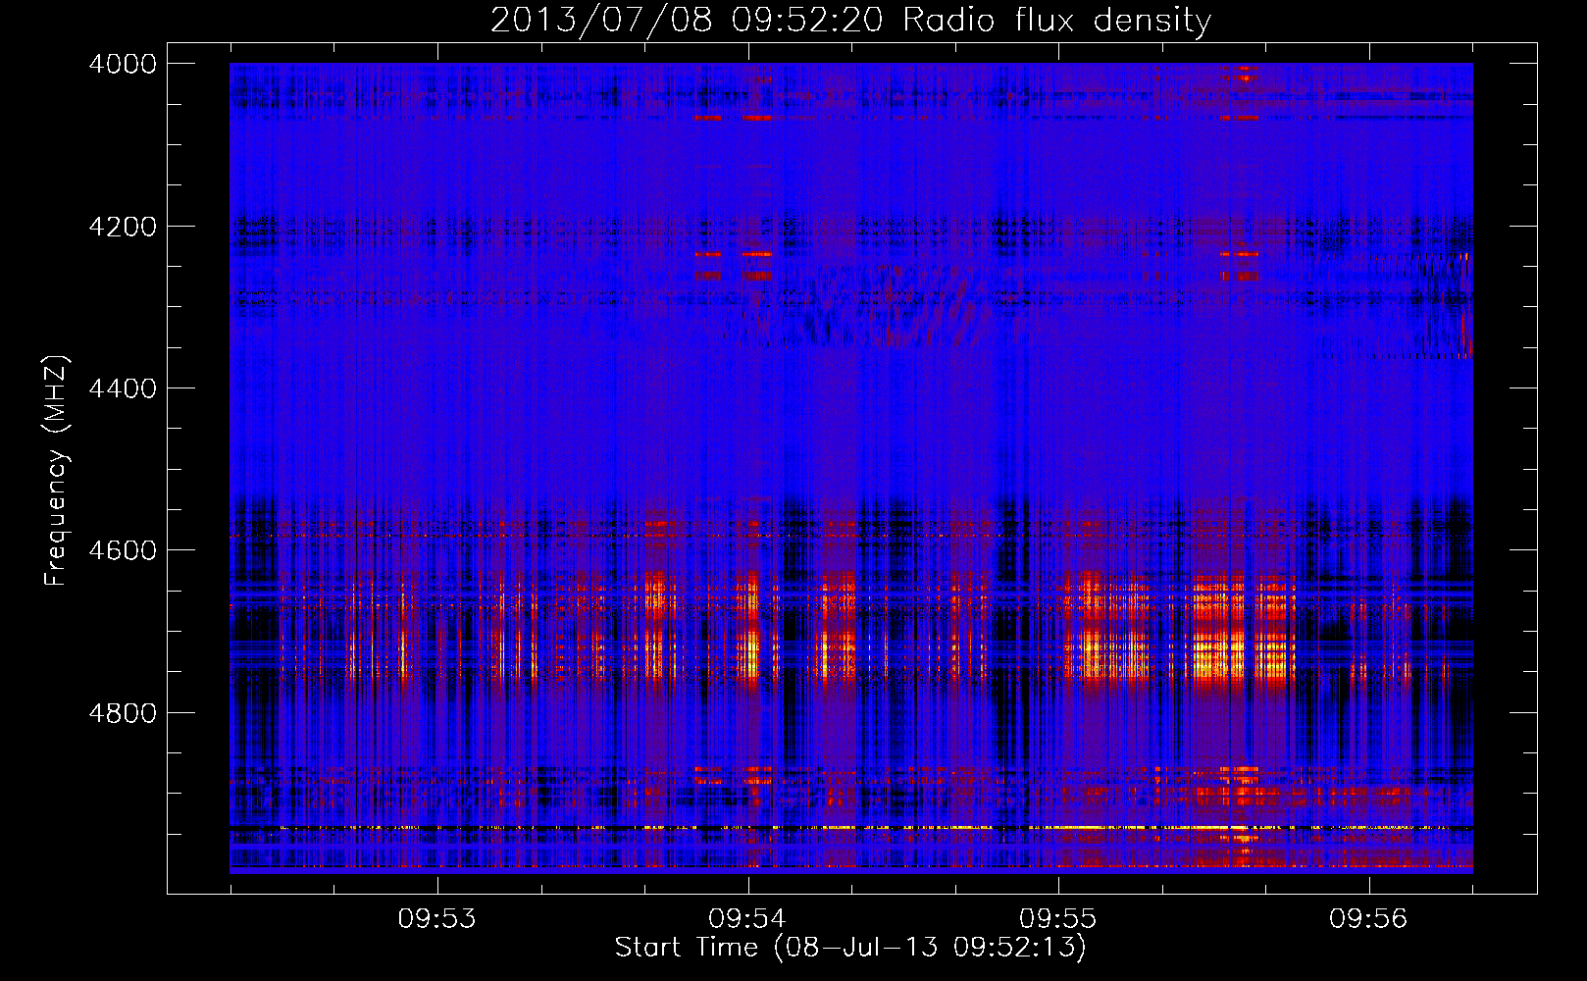This screenshot has height=981, width=1587.
Task: Click the "Start Time (08-Jul-13 09:52:13)" label
Action: 850,948
